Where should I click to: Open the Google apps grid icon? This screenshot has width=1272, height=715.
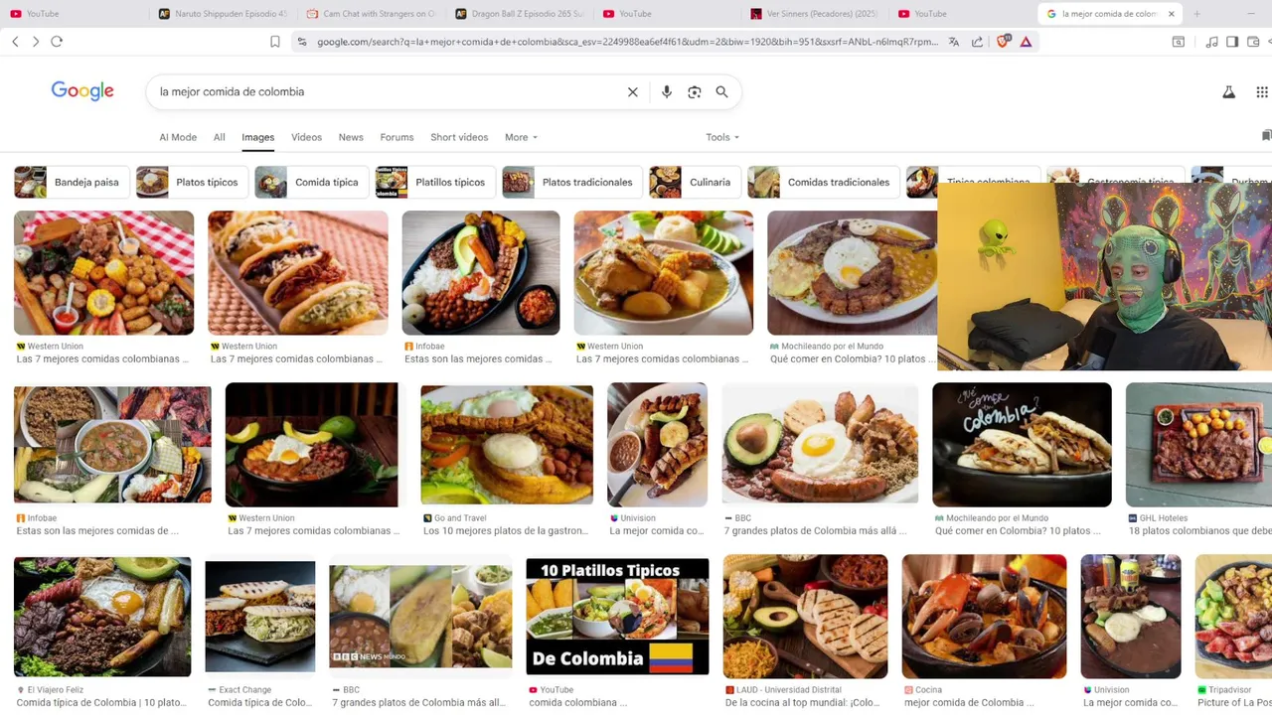[1262, 91]
